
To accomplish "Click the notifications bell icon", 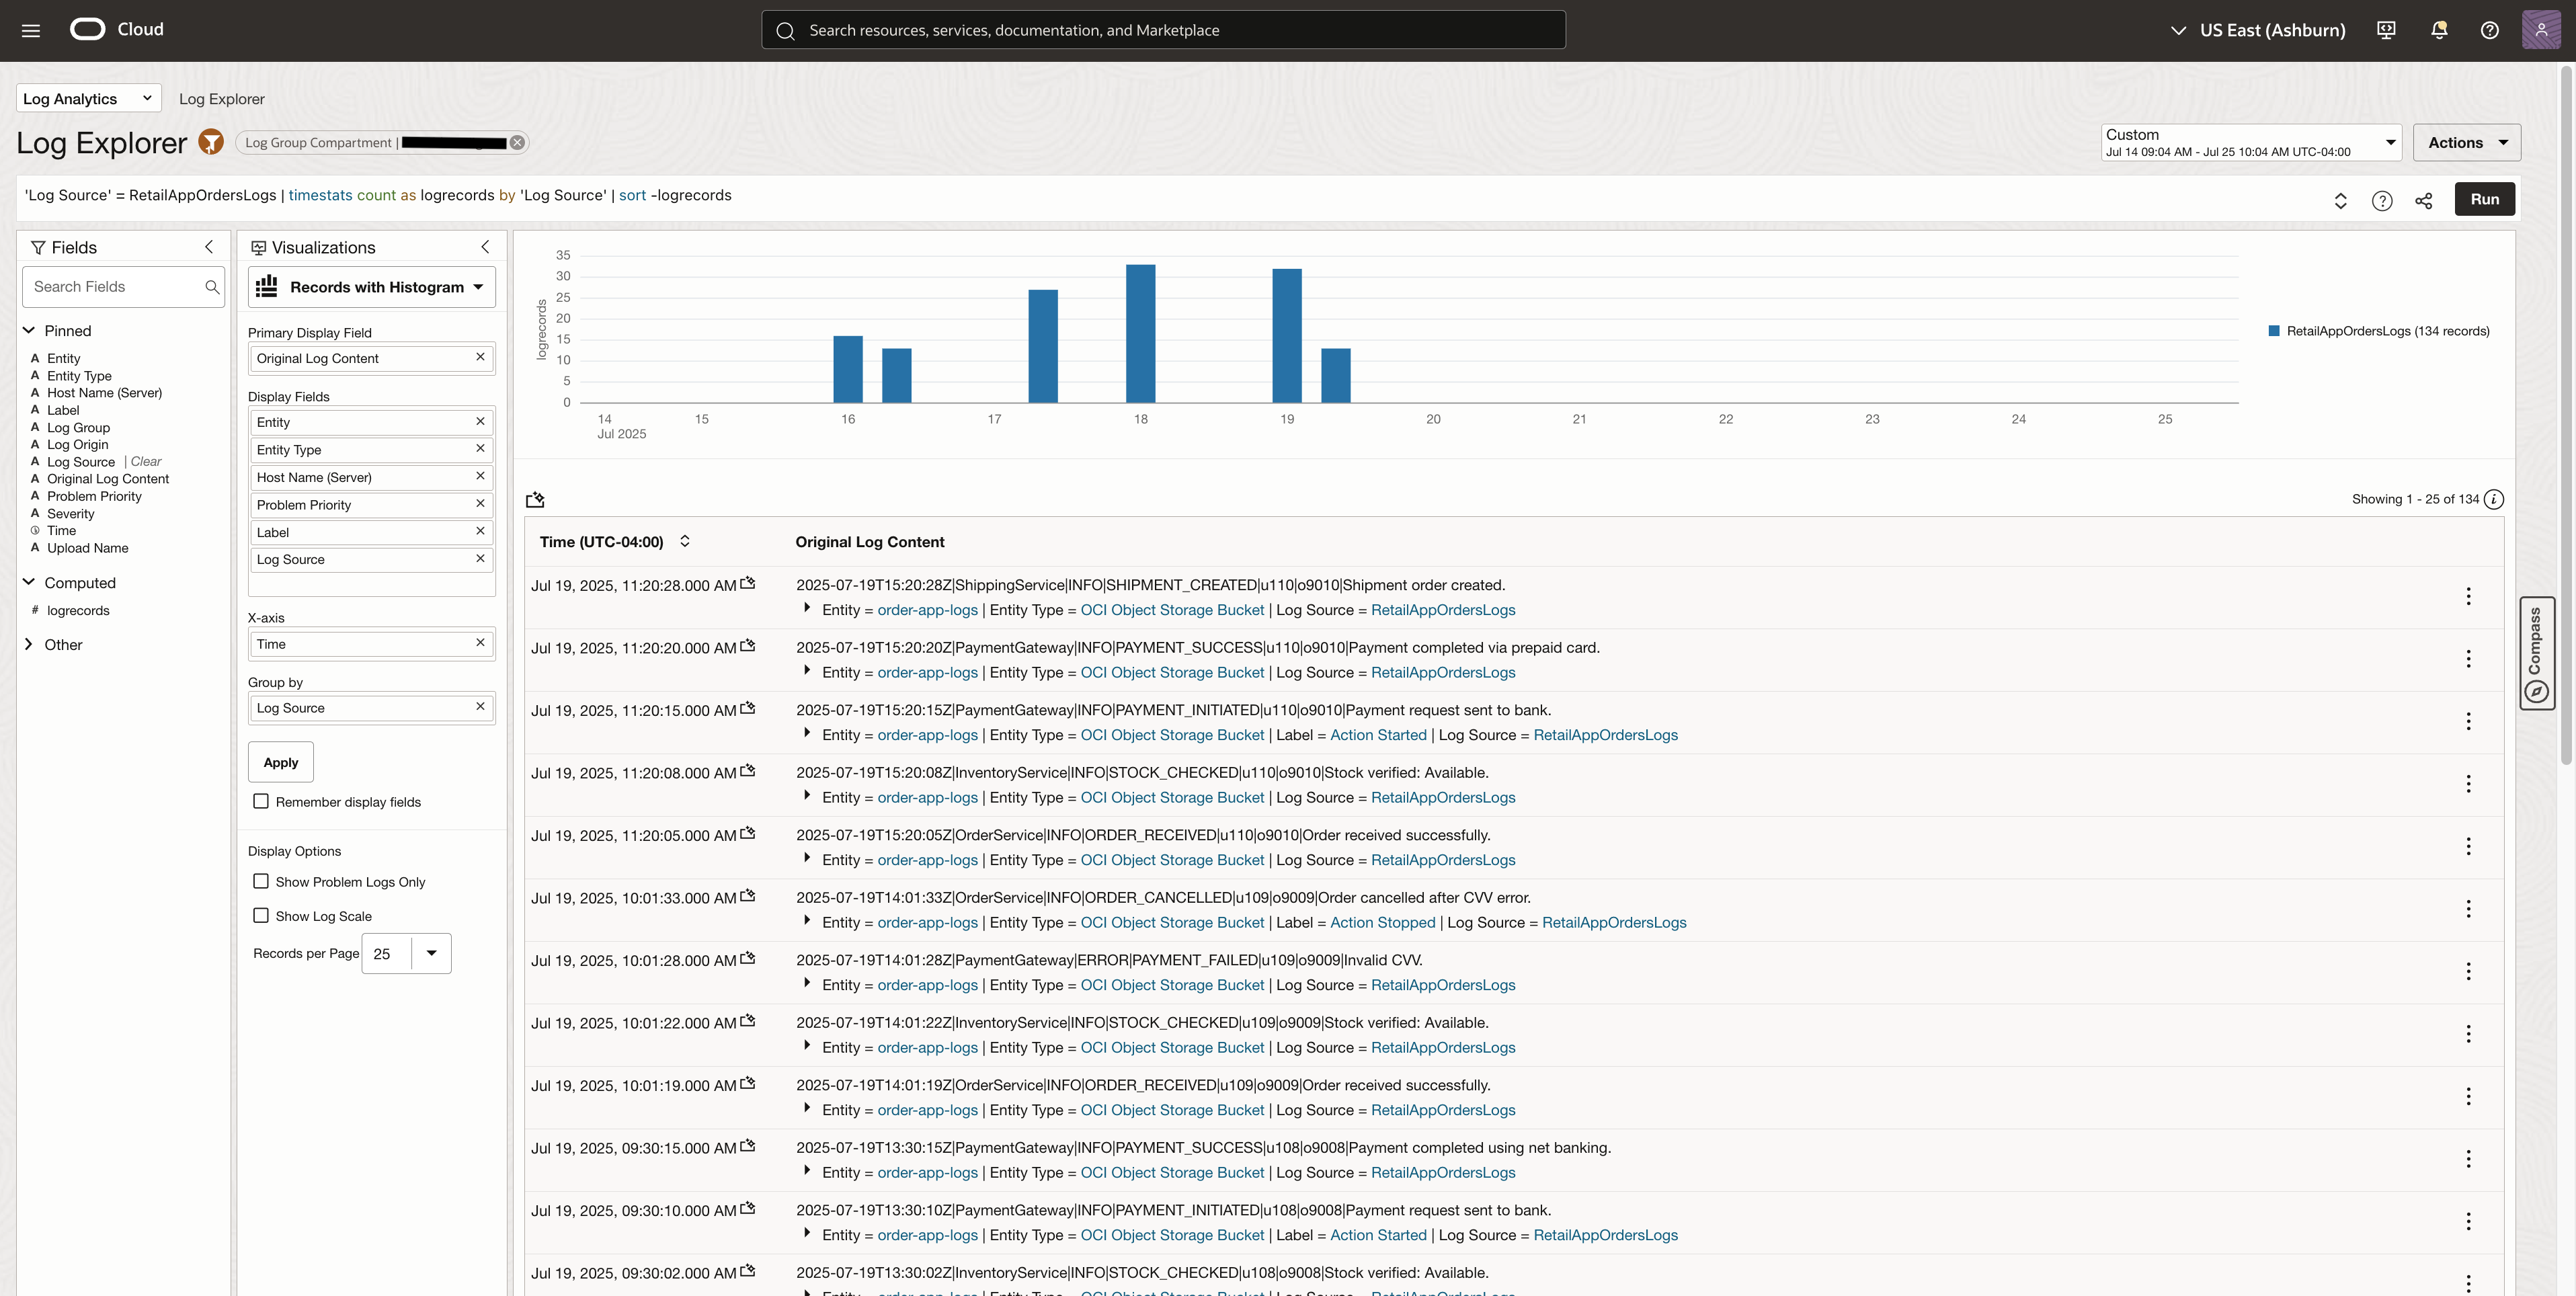I will (2439, 30).
